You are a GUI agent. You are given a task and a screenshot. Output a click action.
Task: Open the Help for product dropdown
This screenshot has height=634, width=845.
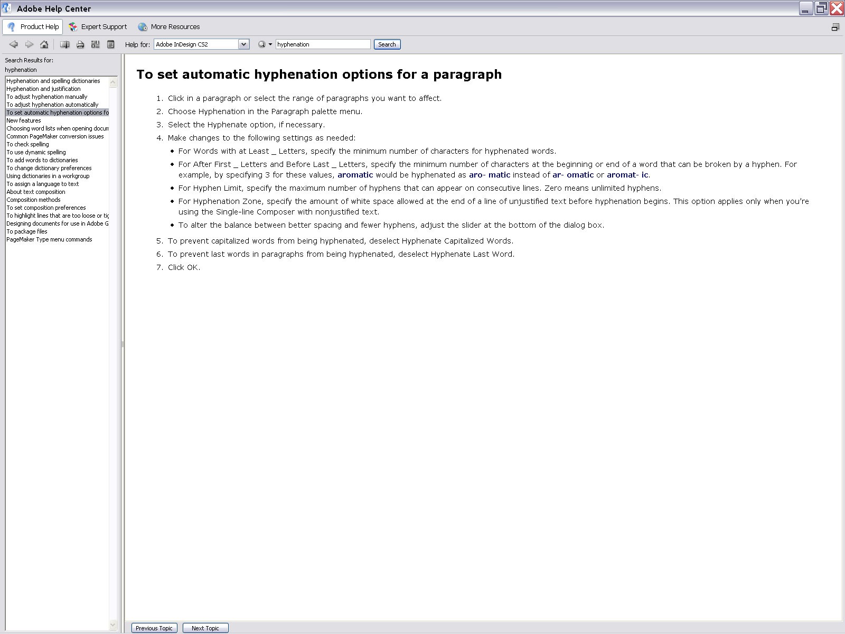243,44
